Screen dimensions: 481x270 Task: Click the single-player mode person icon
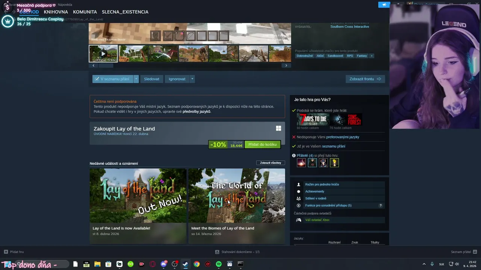click(299, 184)
